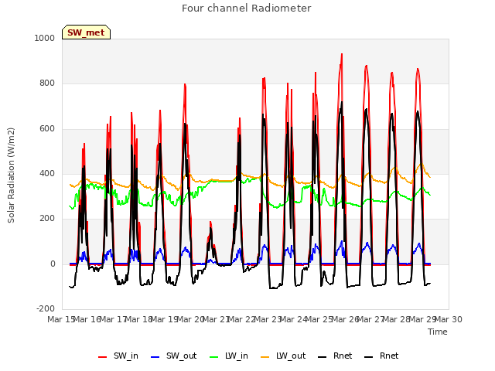The image size is (495, 371).
Task: Toggle the LW_out legend entry
Action: point(283,356)
